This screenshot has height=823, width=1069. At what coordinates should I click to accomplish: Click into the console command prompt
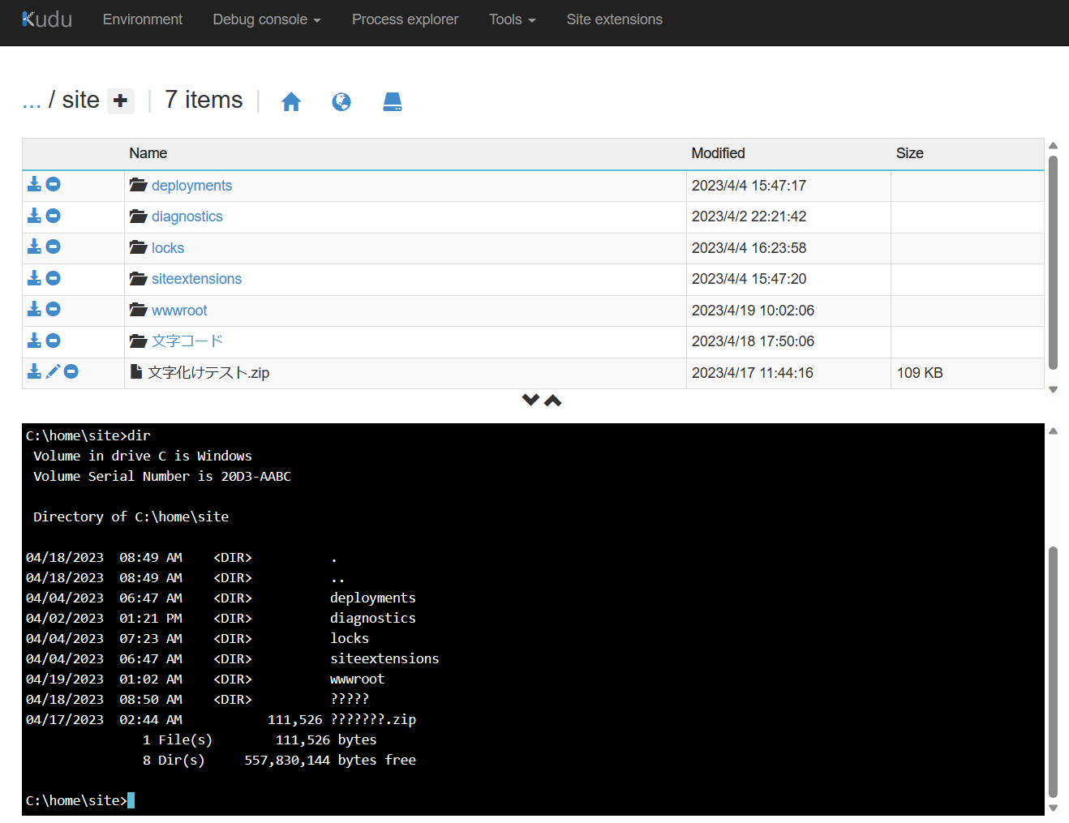[130, 799]
